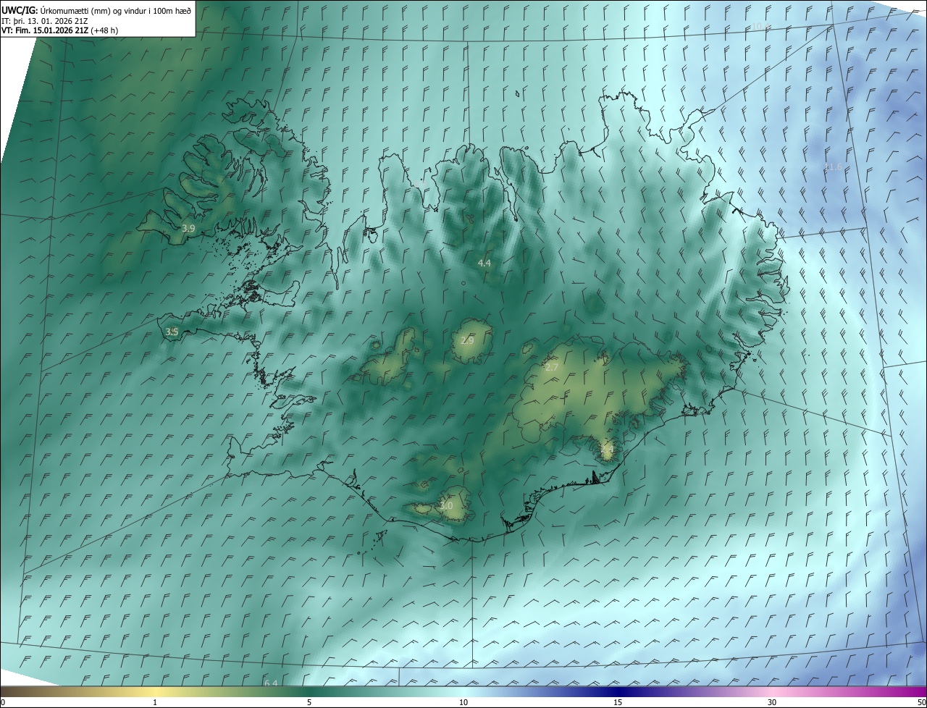Click the 11.6 value label
This screenshot has width=927, height=708.
coord(834,167)
